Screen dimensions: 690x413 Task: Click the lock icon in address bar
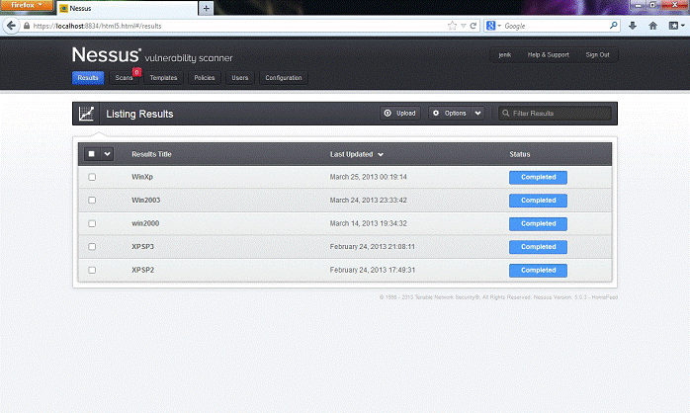pyautogui.click(x=27, y=26)
